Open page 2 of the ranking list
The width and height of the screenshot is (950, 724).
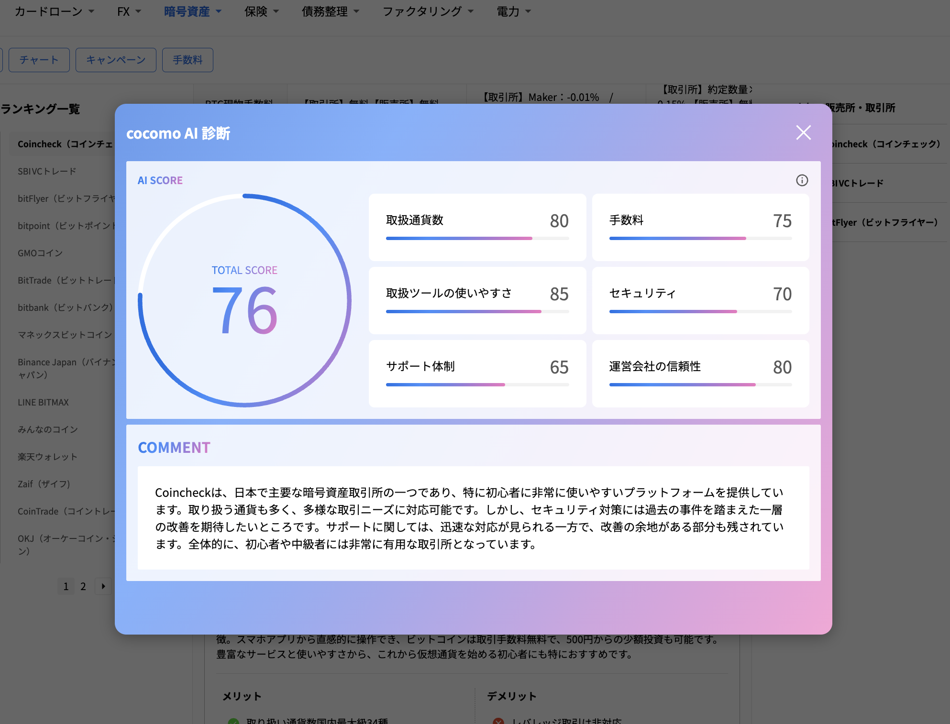pyautogui.click(x=83, y=586)
